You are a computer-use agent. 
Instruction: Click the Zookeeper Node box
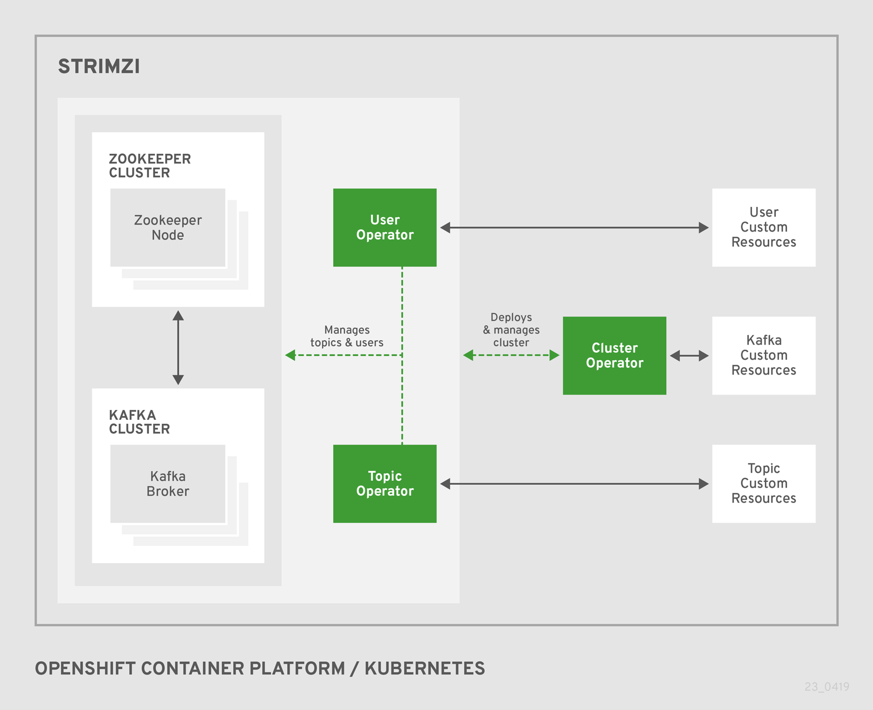[168, 227]
